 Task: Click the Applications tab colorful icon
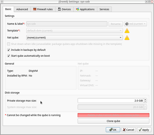click(77, 9)
